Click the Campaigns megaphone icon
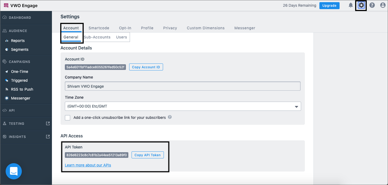The width and height of the screenshot is (388, 185). coord(5,62)
